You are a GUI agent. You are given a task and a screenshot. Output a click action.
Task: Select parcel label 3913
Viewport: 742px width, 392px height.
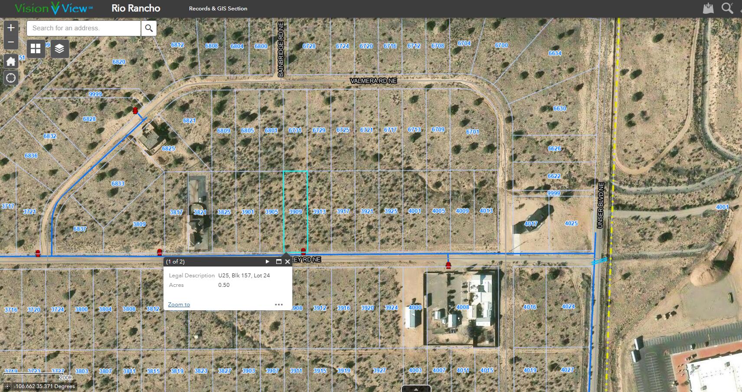pos(319,212)
